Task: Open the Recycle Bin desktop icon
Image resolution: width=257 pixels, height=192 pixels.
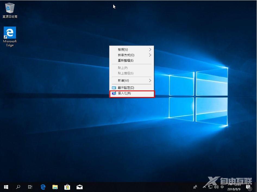Action: tap(10, 10)
